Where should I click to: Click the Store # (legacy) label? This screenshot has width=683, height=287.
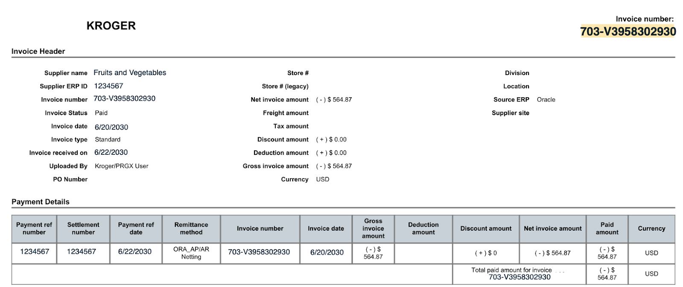tap(285, 86)
